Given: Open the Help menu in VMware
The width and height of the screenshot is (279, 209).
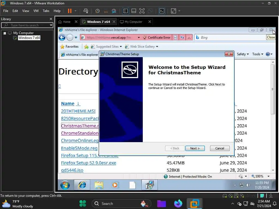Looking at the screenshot, I should 57,11.
